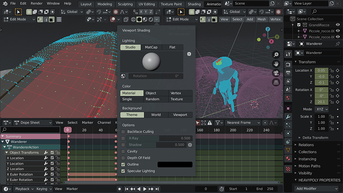
Task: Click the Dope Sheet channel search field
Action: click(x=30, y=129)
